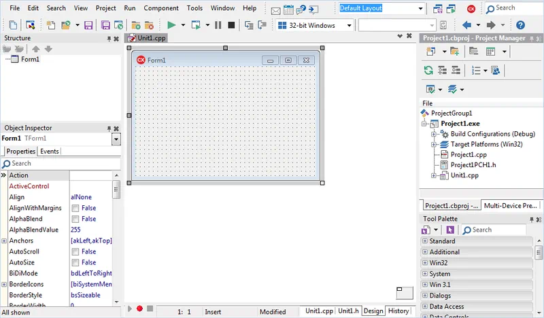This screenshot has height=318, width=544.
Task: Navigate back with the blue left arrow
Action: tap(466, 25)
